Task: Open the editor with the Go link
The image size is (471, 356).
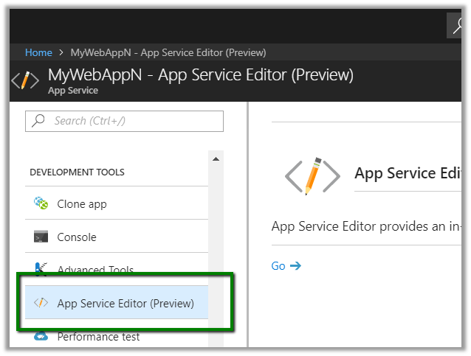Action: coord(278,266)
